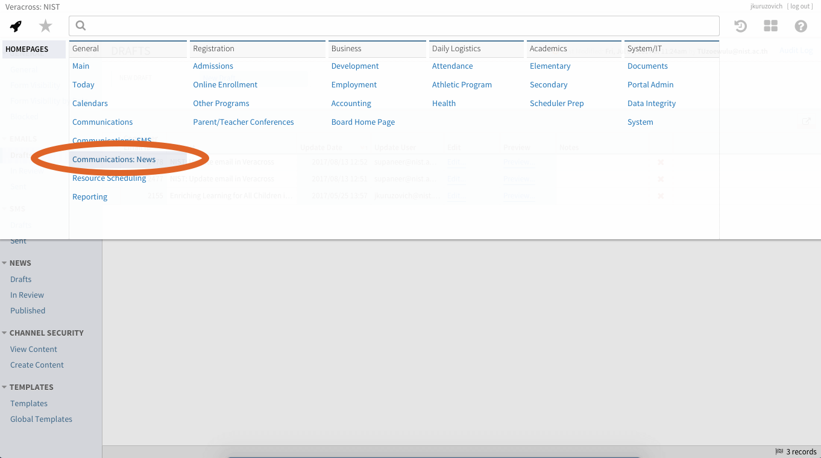
Task: Select the HOMEPAGES tab
Action: tap(27, 49)
